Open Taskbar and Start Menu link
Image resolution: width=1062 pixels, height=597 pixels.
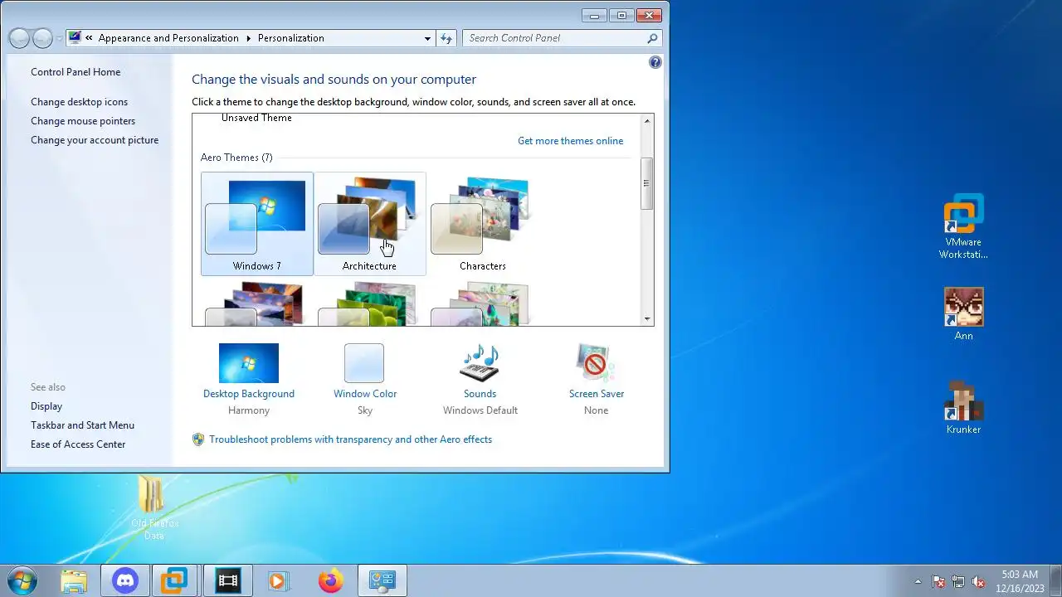click(82, 425)
